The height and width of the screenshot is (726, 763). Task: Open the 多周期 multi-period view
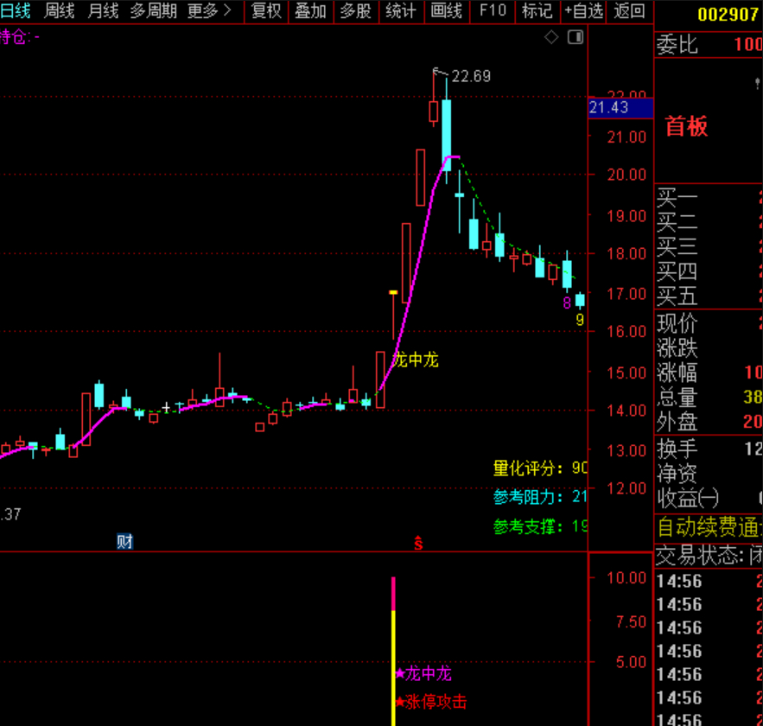154,11
